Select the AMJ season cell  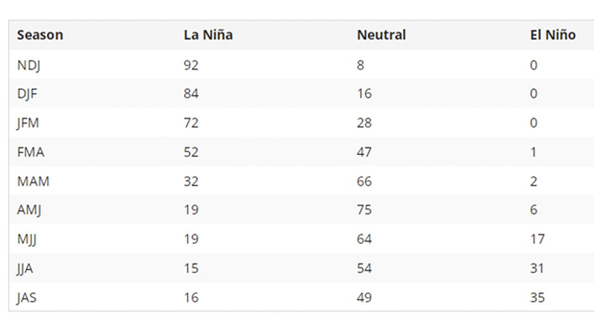coord(29,210)
